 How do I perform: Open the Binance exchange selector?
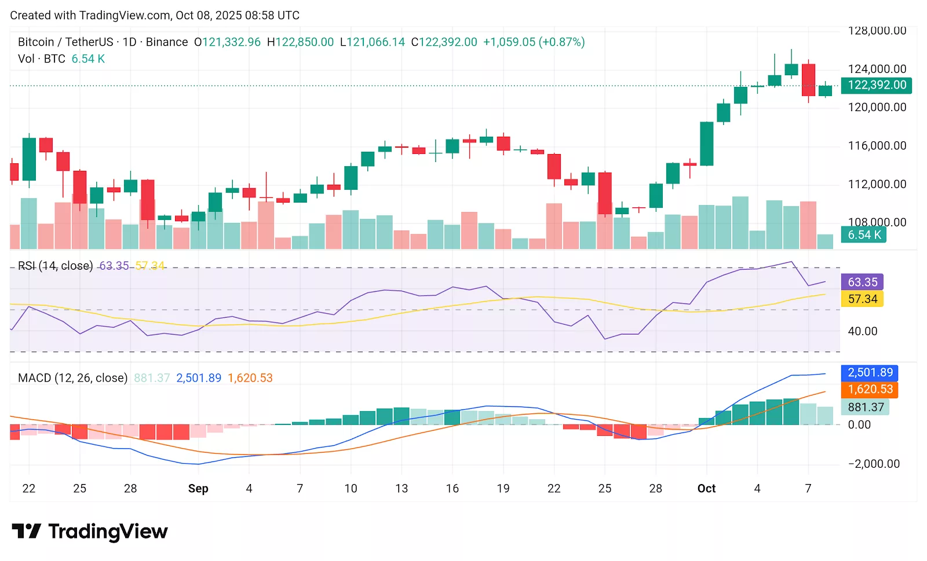click(x=166, y=42)
